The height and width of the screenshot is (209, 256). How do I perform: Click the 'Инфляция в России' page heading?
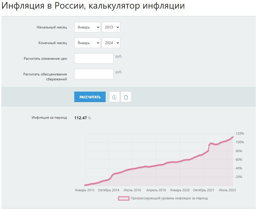coord(93,6)
